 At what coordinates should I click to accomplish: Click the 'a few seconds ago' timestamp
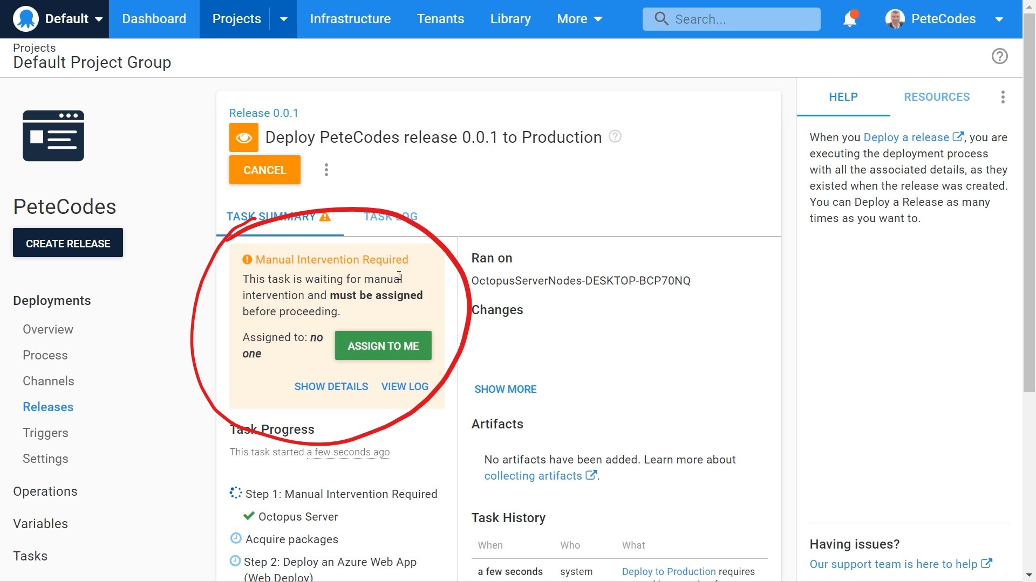(348, 452)
